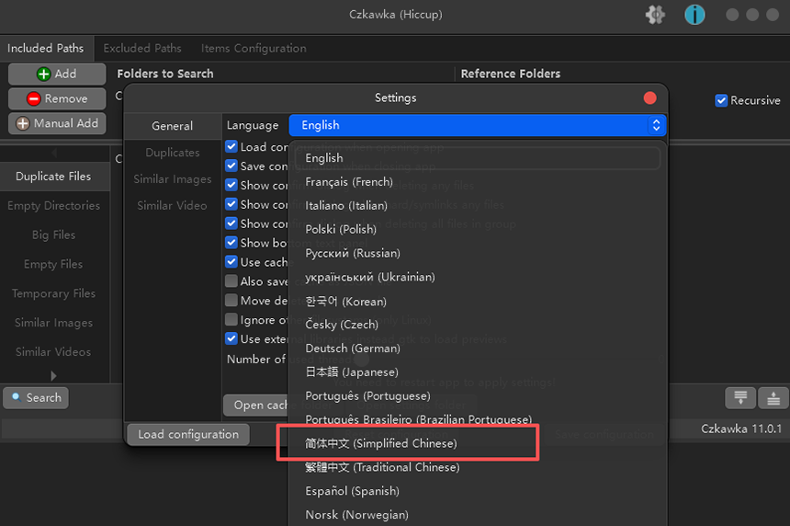Click the red minus Remove icon
Viewport: 790px width, 526px height.
33,98
